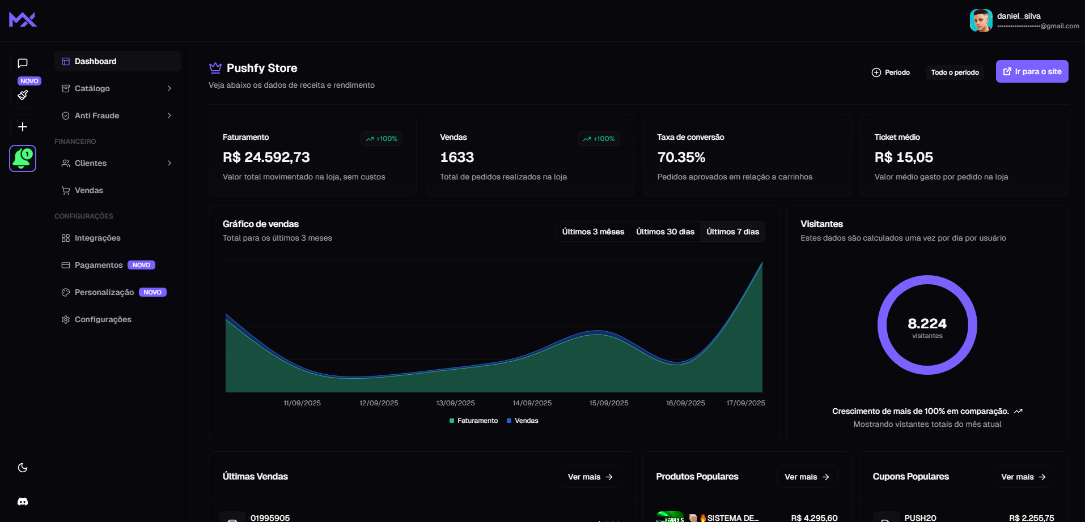
Task: Click the Integrações grid icon
Action: point(66,238)
